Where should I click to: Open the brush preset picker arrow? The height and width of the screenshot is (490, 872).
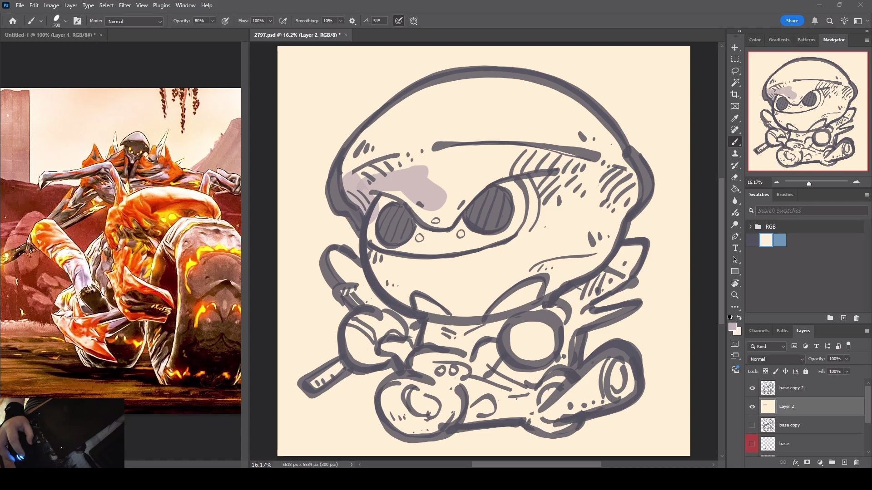66,21
